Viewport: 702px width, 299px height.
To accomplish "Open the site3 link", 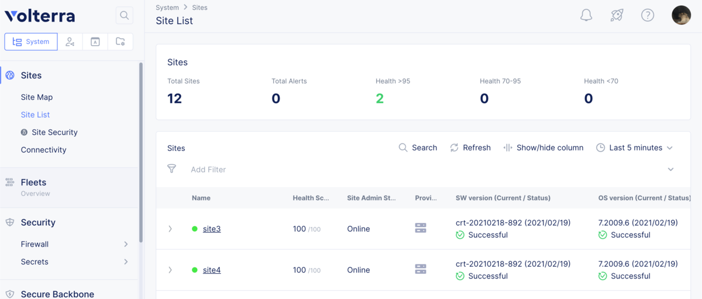I will [212, 229].
